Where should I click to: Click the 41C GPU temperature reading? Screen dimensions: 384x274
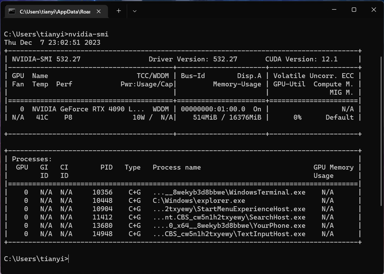[x=42, y=117]
